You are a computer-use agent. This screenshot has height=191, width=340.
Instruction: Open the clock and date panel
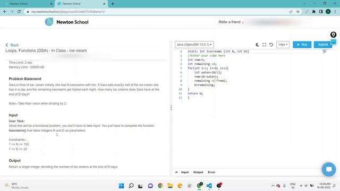pos(324,186)
